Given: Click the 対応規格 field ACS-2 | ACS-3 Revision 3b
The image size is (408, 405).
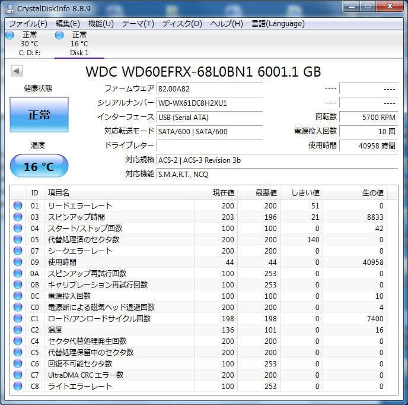Looking at the screenshot, I should click(278, 160).
